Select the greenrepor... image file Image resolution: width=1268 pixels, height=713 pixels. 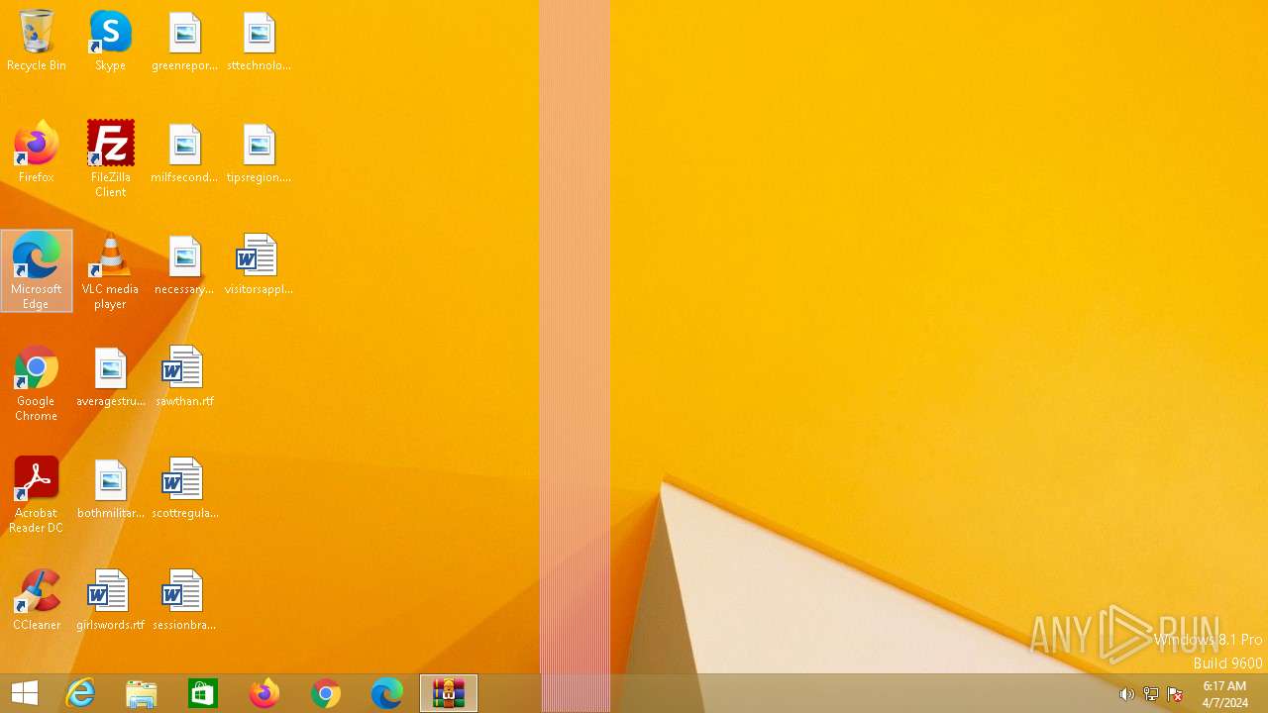click(184, 41)
